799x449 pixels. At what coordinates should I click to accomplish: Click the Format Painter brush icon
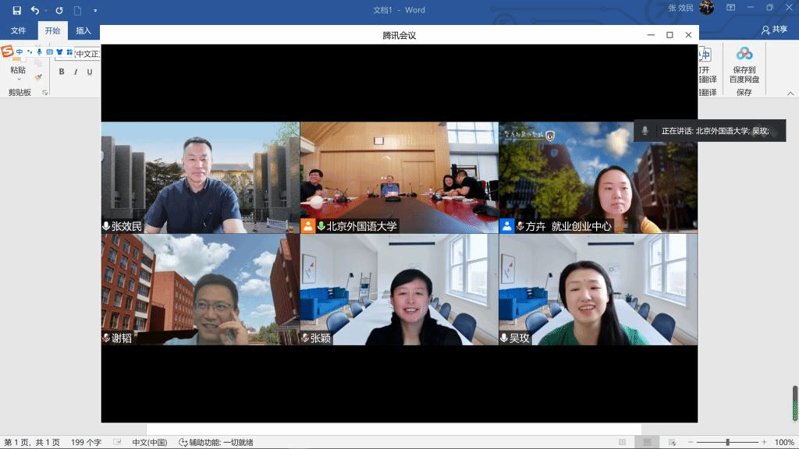(x=38, y=78)
